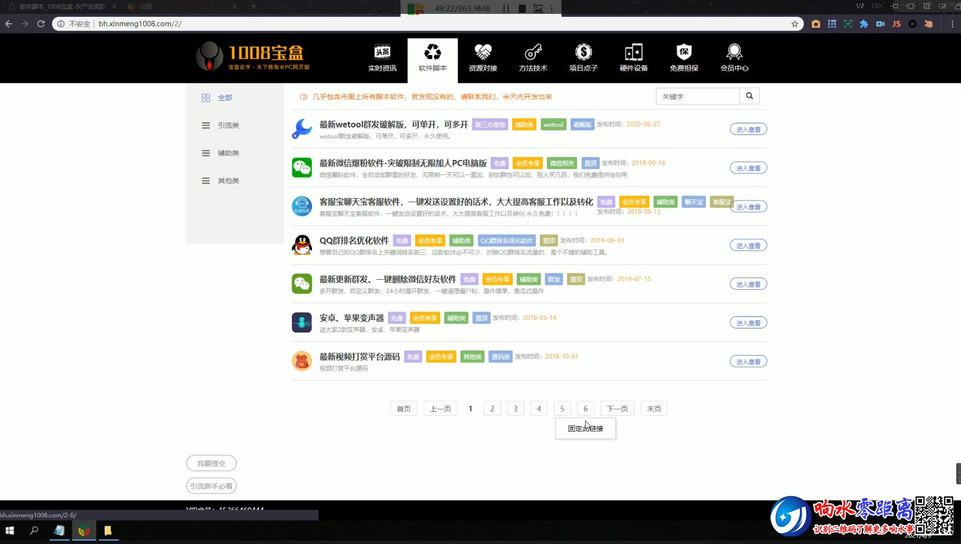Click the magnifier search button

click(x=749, y=96)
